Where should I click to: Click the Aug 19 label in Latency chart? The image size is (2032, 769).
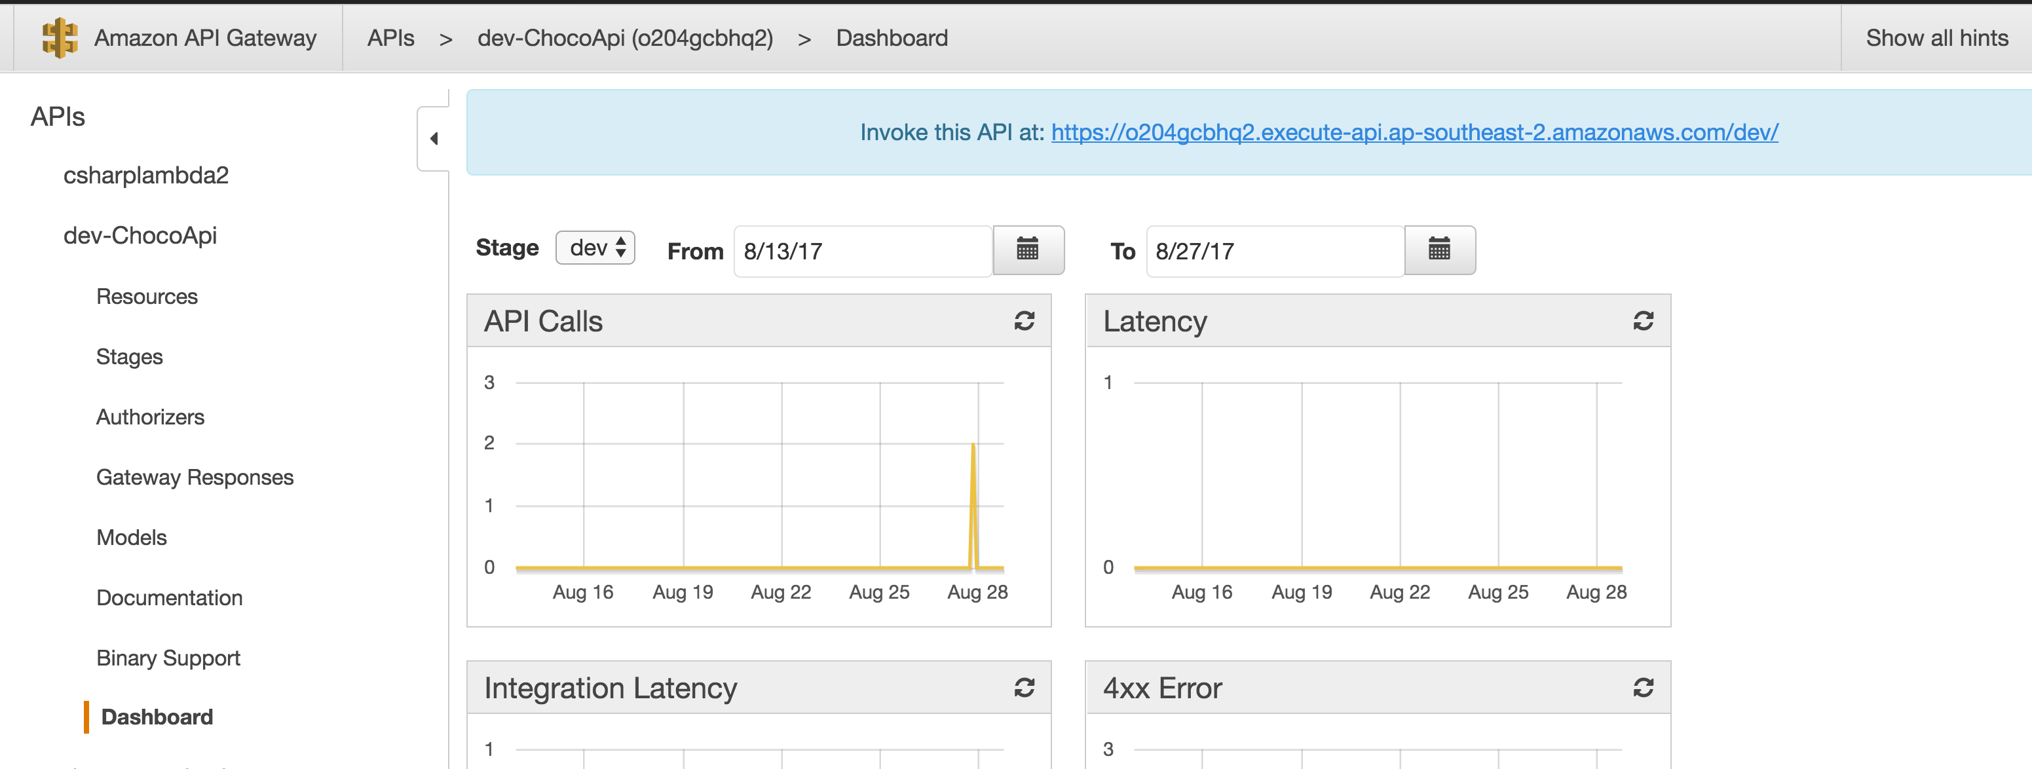point(1302,592)
